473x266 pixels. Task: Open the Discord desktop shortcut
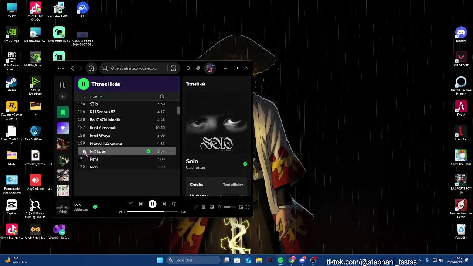tap(461, 35)
